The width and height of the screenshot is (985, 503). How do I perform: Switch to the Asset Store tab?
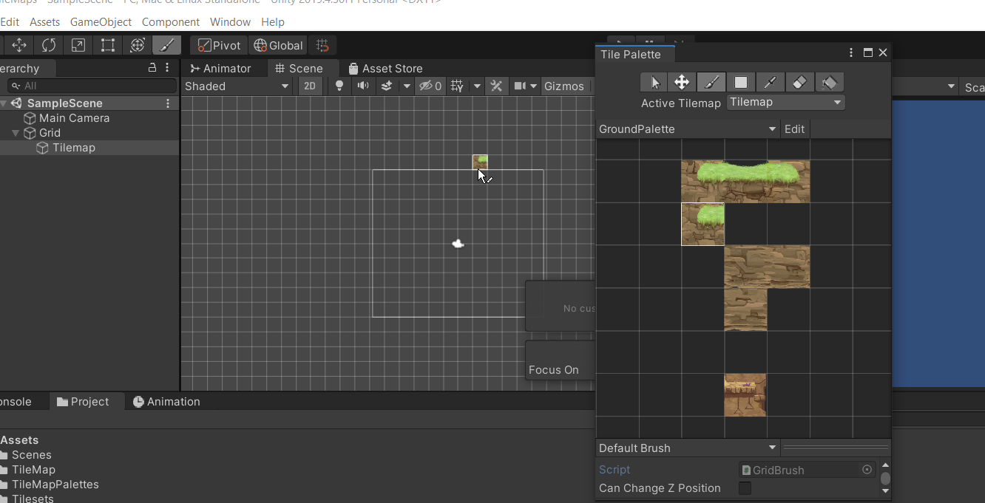tap(385, 68)
